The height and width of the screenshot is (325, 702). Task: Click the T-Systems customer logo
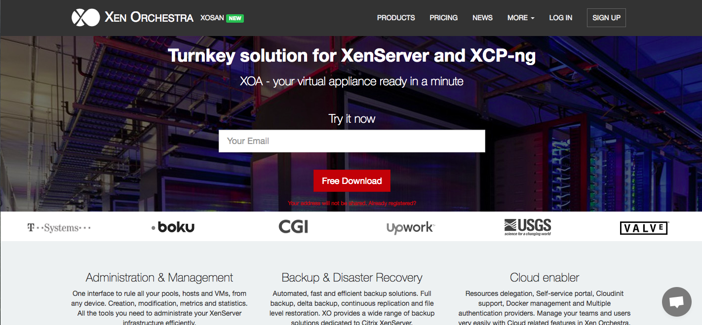coord(59,228)
